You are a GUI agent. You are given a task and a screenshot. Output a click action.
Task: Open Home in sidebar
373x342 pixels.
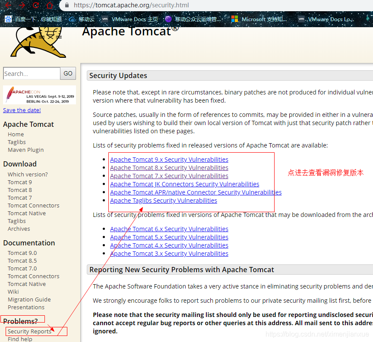click(x=16, y=134)
